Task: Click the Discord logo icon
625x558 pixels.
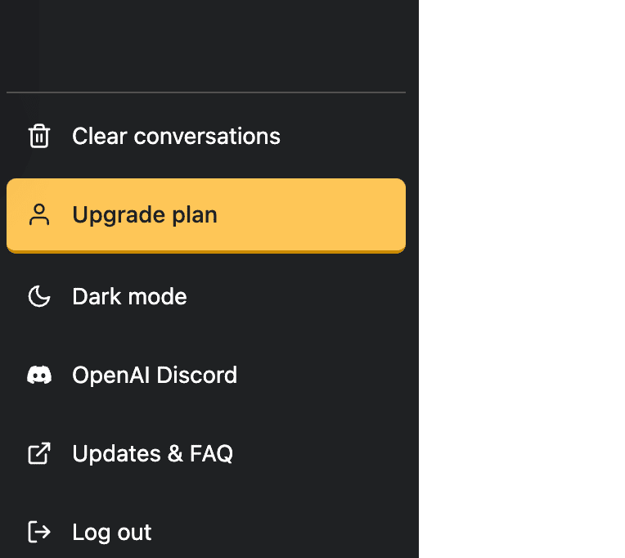Action: [39, 375]
